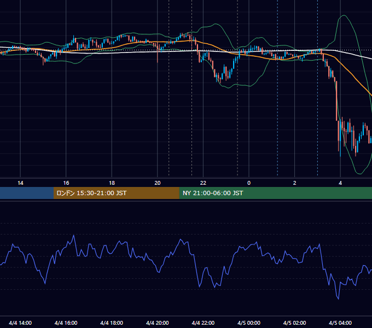Click the 4/5 04:00 date label
Viewport: 372px width, 328px height.
point(340,323)
